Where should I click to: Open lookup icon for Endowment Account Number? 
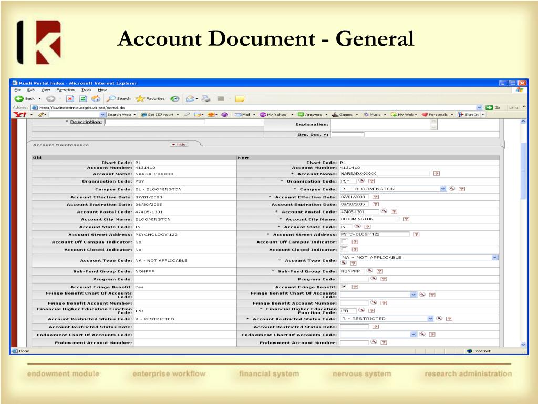point(374,342)
